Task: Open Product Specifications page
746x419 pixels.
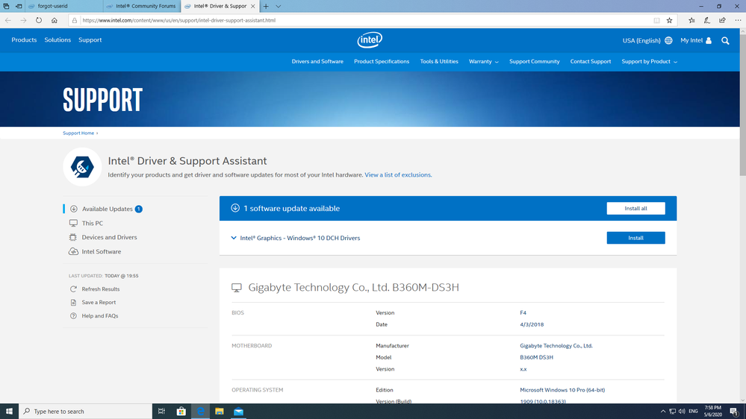Action: coord(382,62)
